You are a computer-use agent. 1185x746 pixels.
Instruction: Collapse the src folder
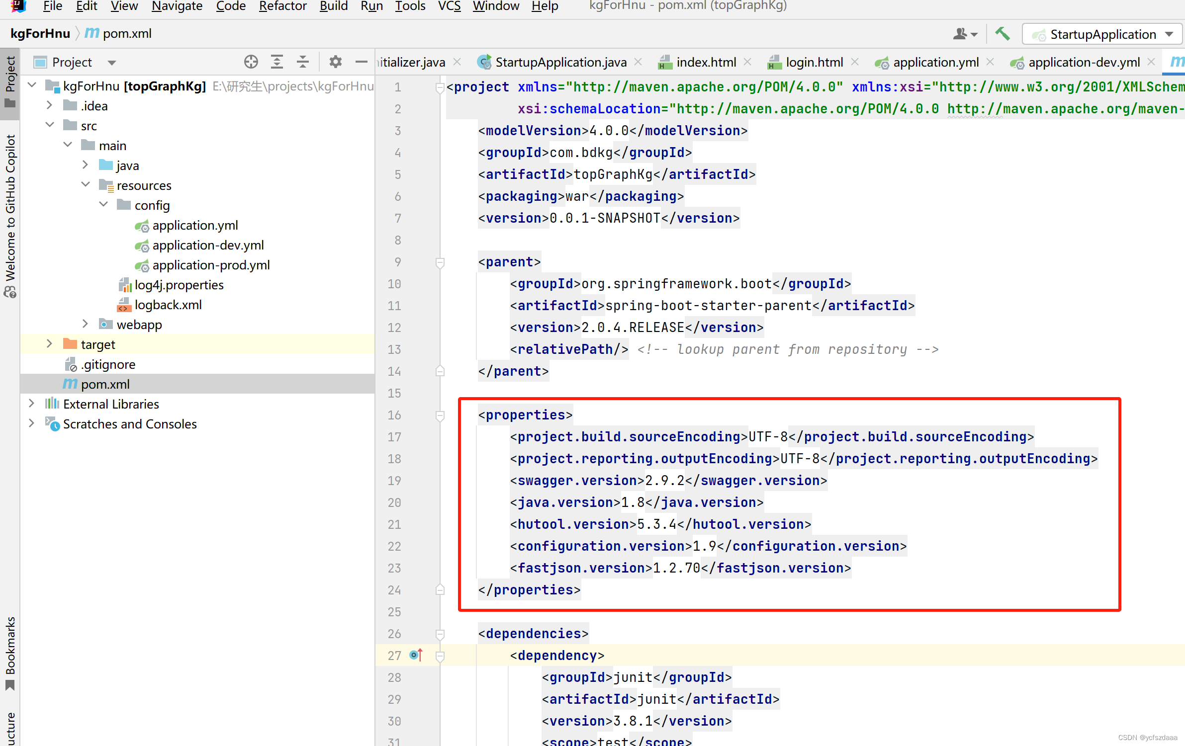49,125
